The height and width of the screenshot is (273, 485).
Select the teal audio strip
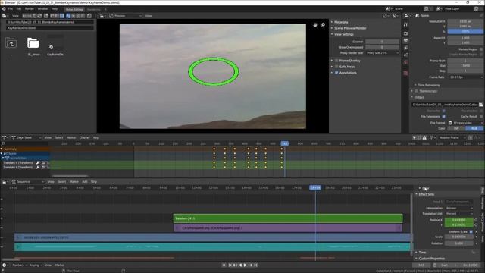pyautogui.click(x=212, y=246)
